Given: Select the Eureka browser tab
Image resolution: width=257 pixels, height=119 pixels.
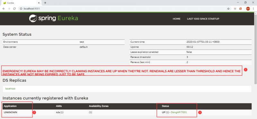Looking at the screenshot, I should click(21, 3).
